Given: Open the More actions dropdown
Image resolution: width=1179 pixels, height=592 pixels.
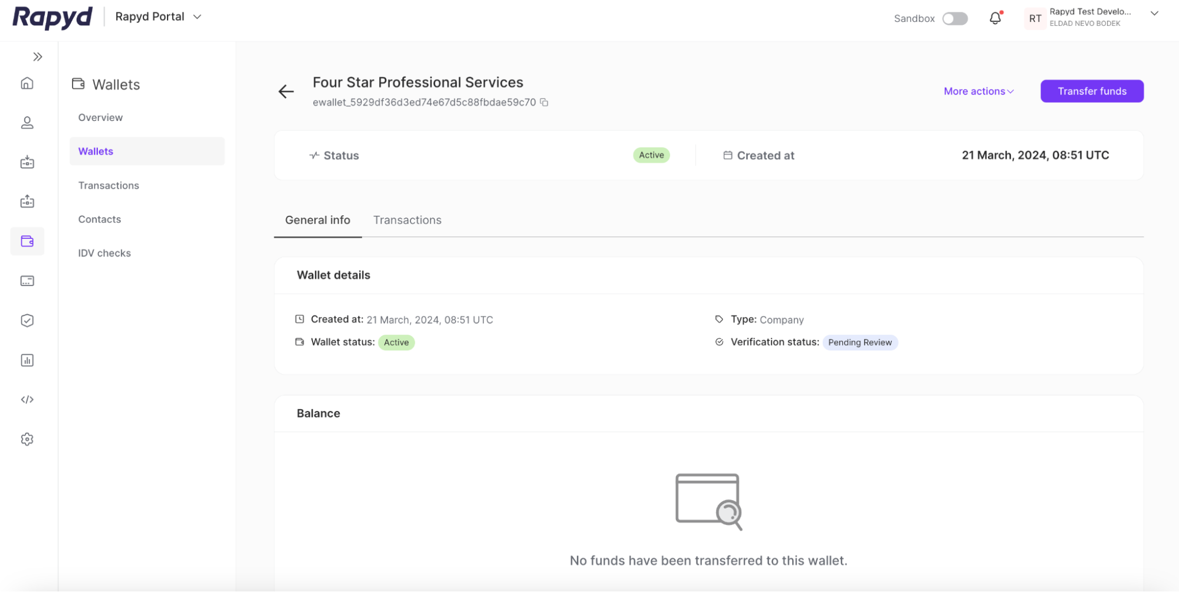Looking at the screenshot, I should click(x=978, y=91).
